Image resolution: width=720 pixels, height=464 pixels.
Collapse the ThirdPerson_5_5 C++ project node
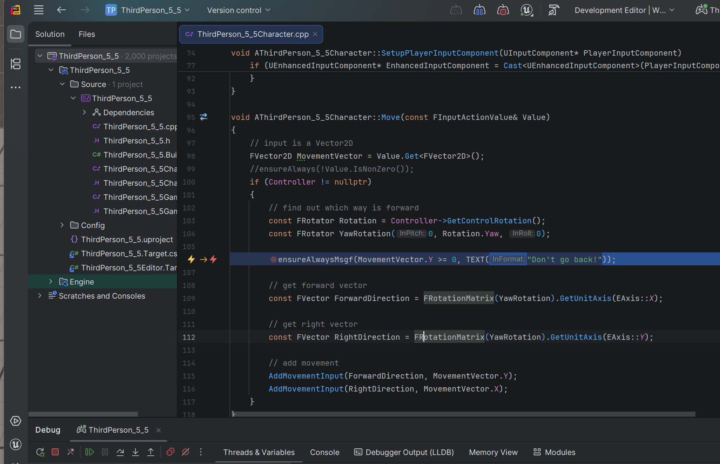click(x=73, y=98)
